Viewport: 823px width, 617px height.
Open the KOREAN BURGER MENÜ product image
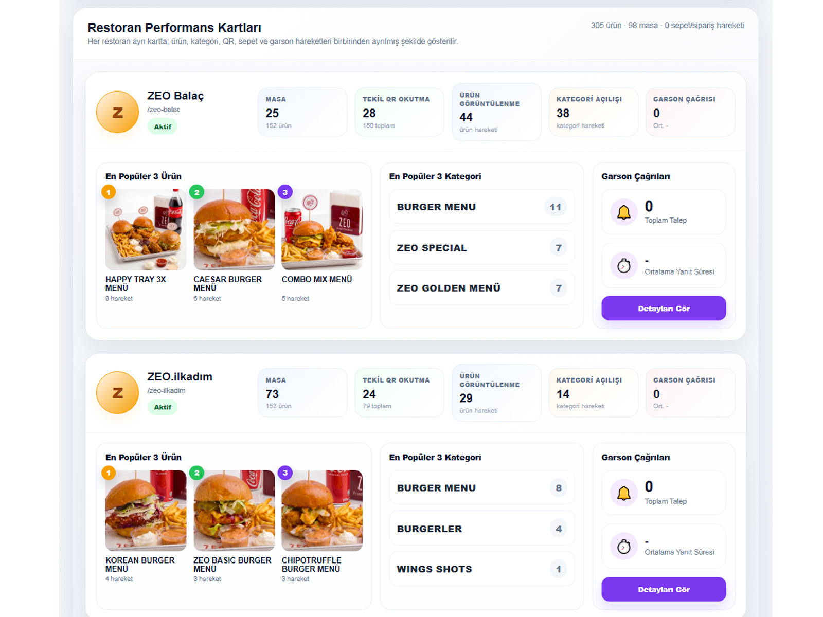tap(146, 511)
